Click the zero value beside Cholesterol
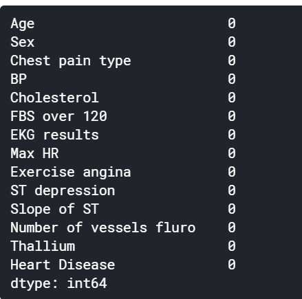 tap(232, 98)
